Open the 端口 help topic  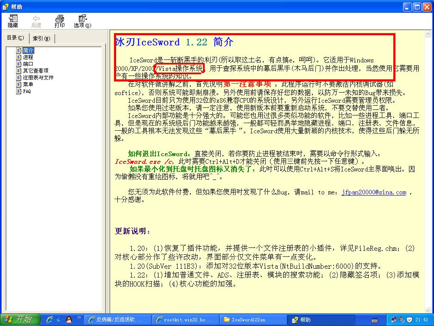coord(28,64)
